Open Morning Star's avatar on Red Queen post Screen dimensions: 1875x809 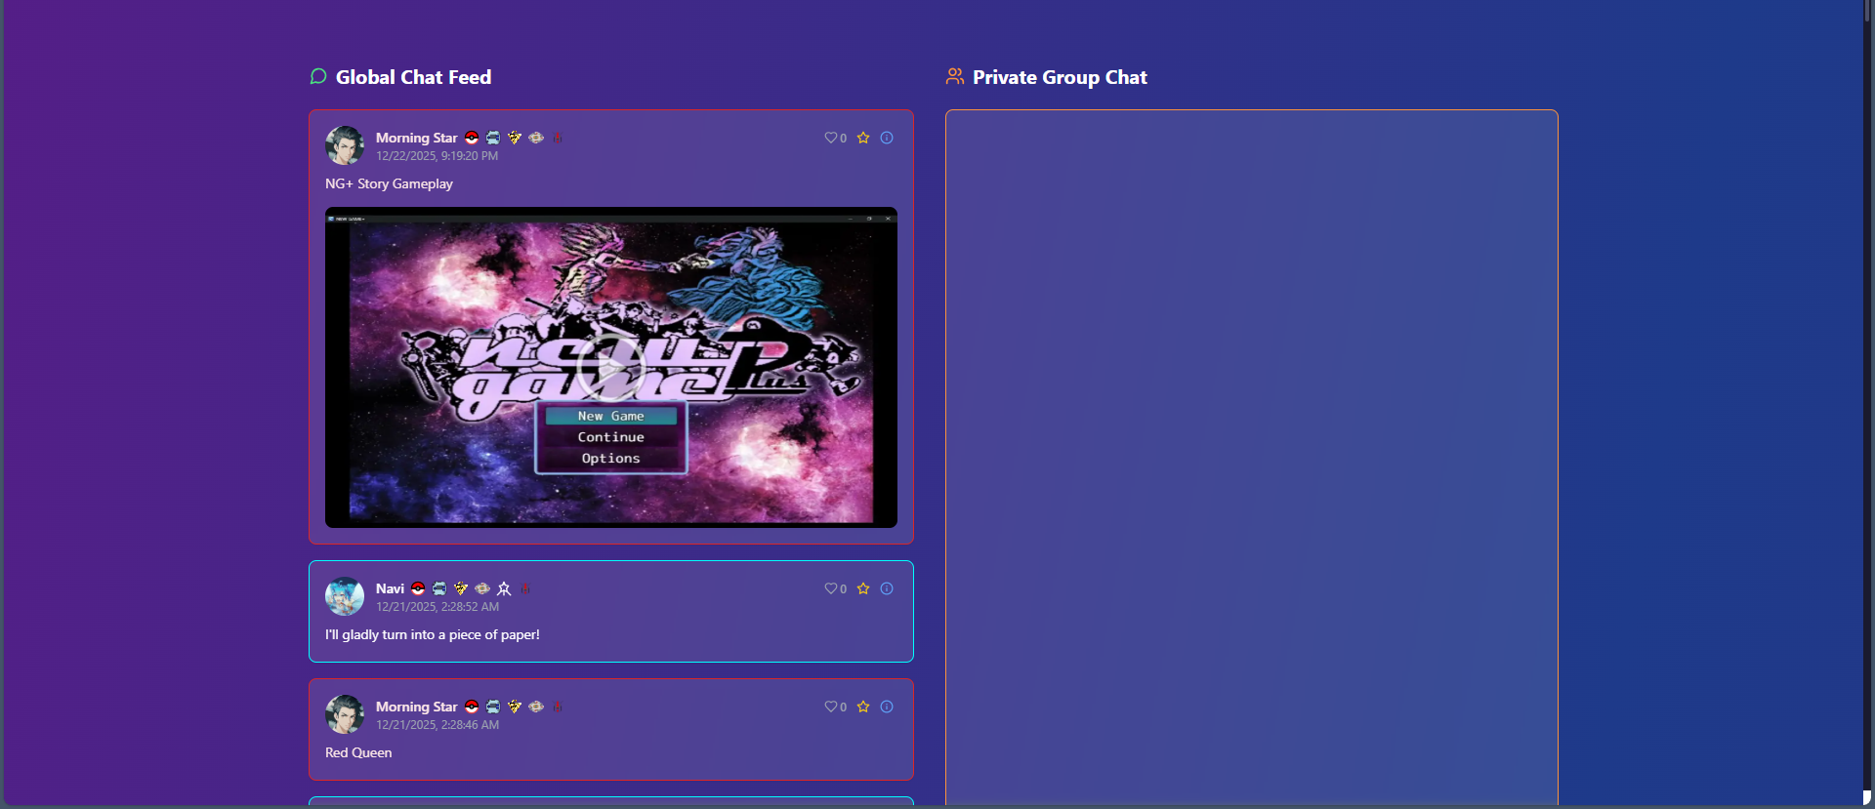[x=345, y=714]
